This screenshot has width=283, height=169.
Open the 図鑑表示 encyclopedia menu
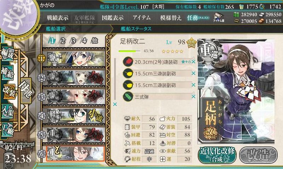click(x=112, y=18)
